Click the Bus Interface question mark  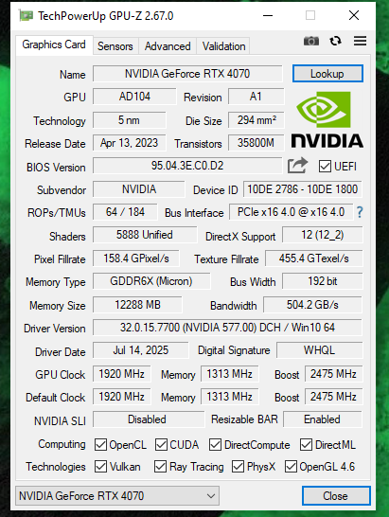tap(360, 212)
